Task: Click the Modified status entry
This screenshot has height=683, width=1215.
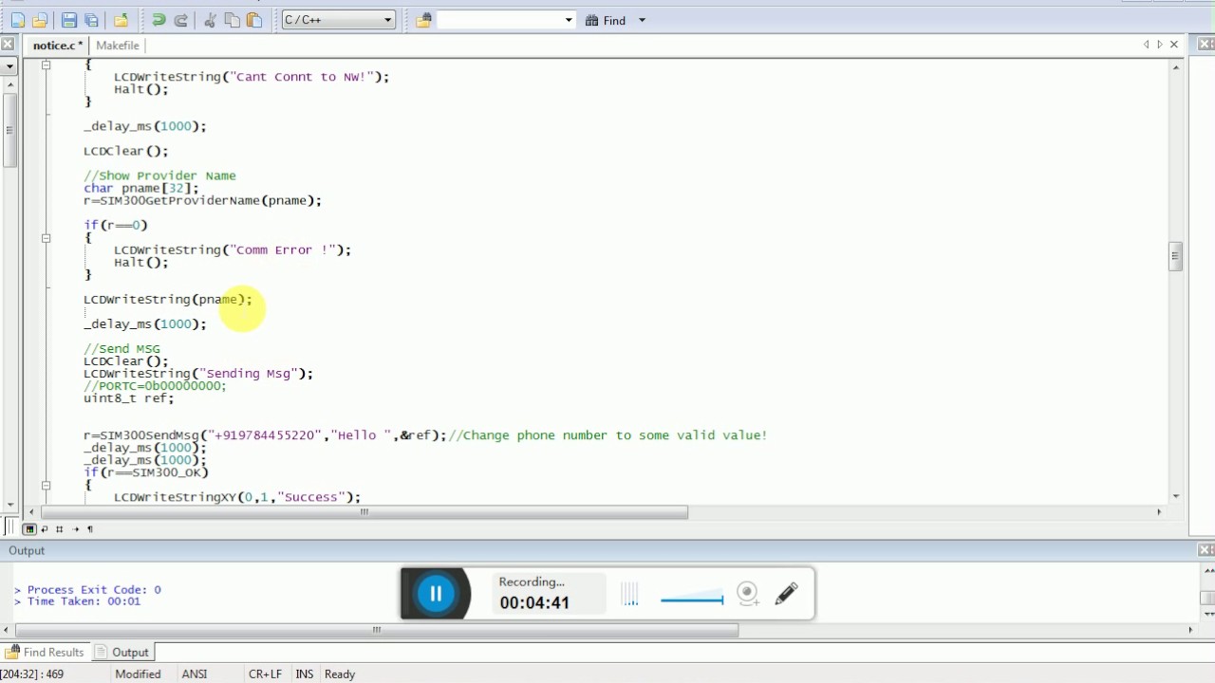Action: [x=138, y=674]
